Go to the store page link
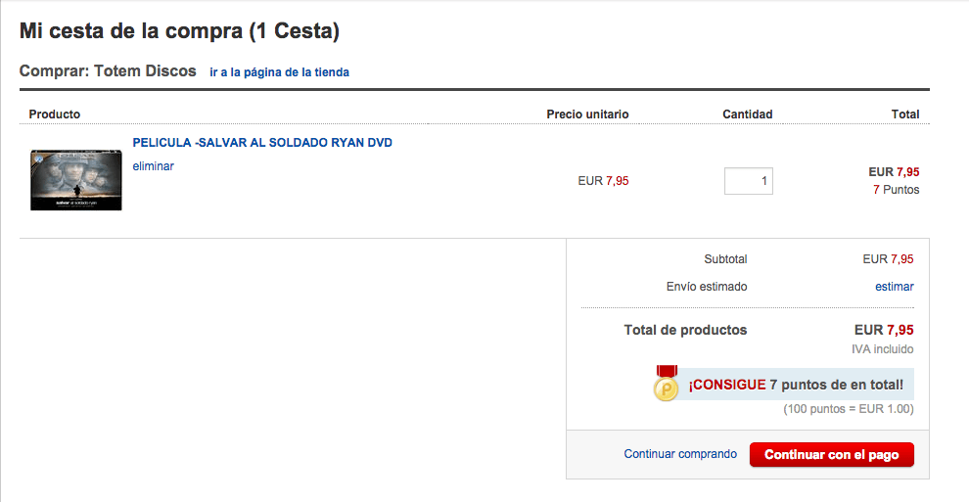Screen dimensions: 969x502 click(x=279, y=72)
